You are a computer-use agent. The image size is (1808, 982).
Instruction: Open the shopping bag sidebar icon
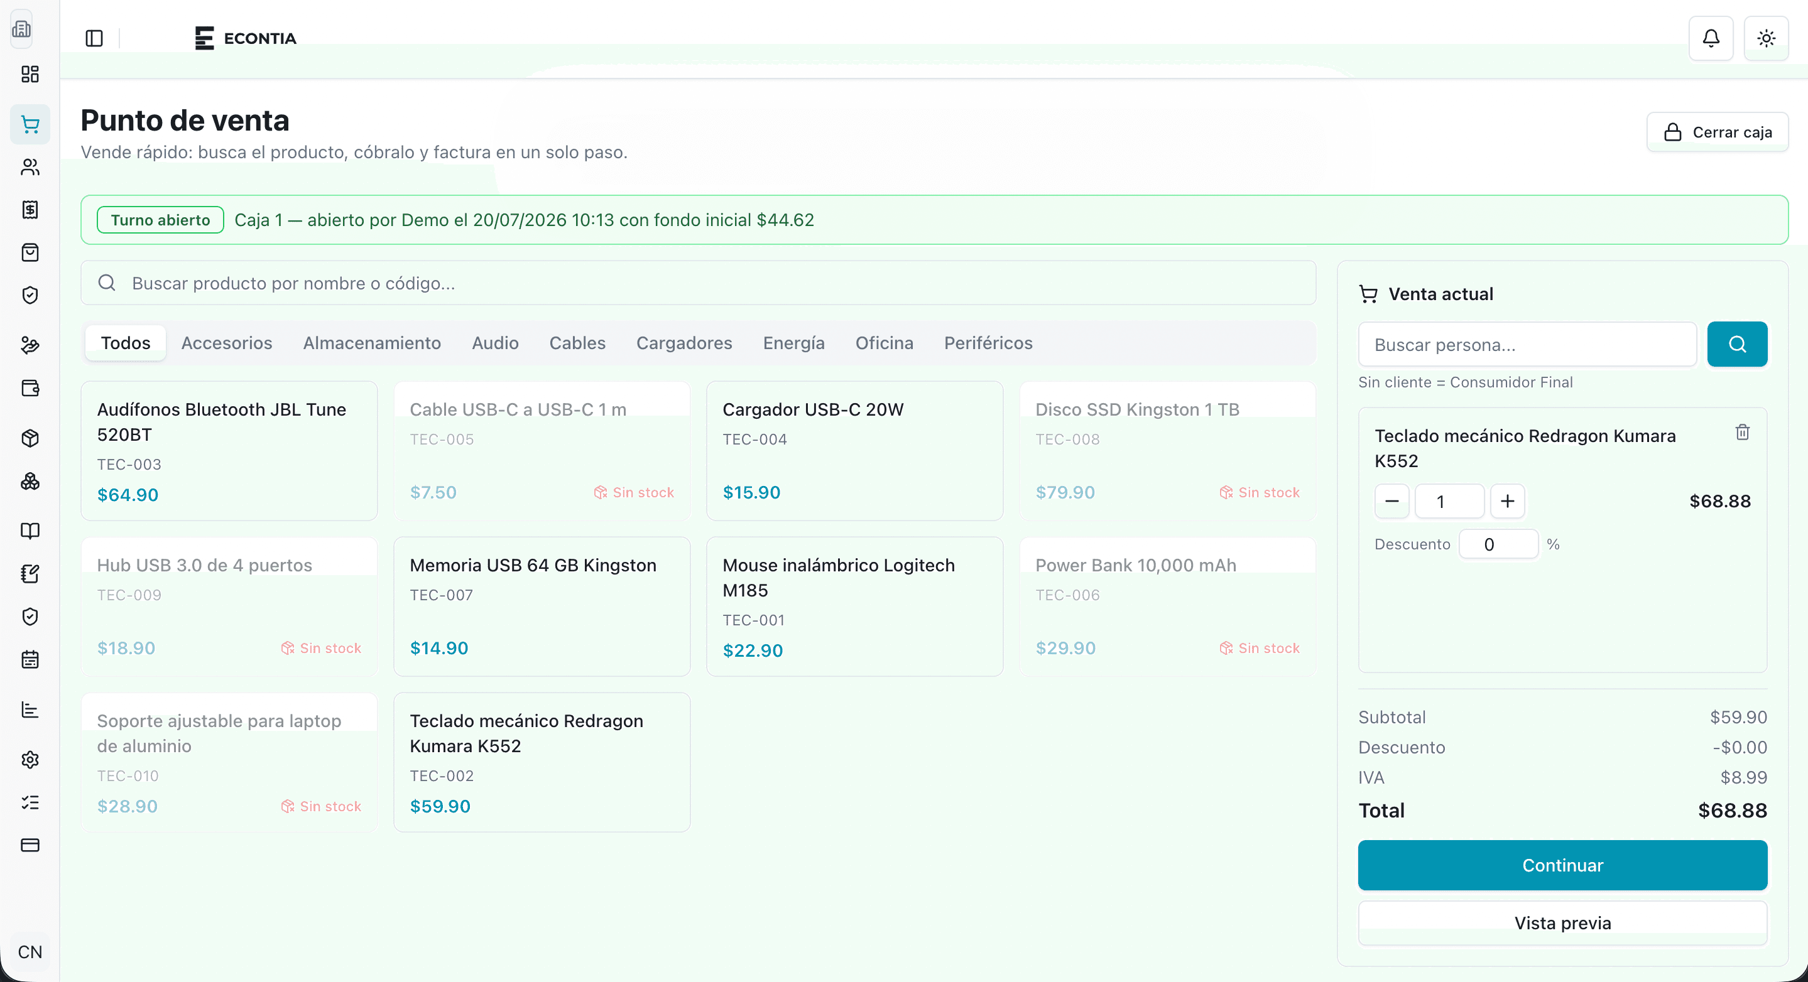30,252
